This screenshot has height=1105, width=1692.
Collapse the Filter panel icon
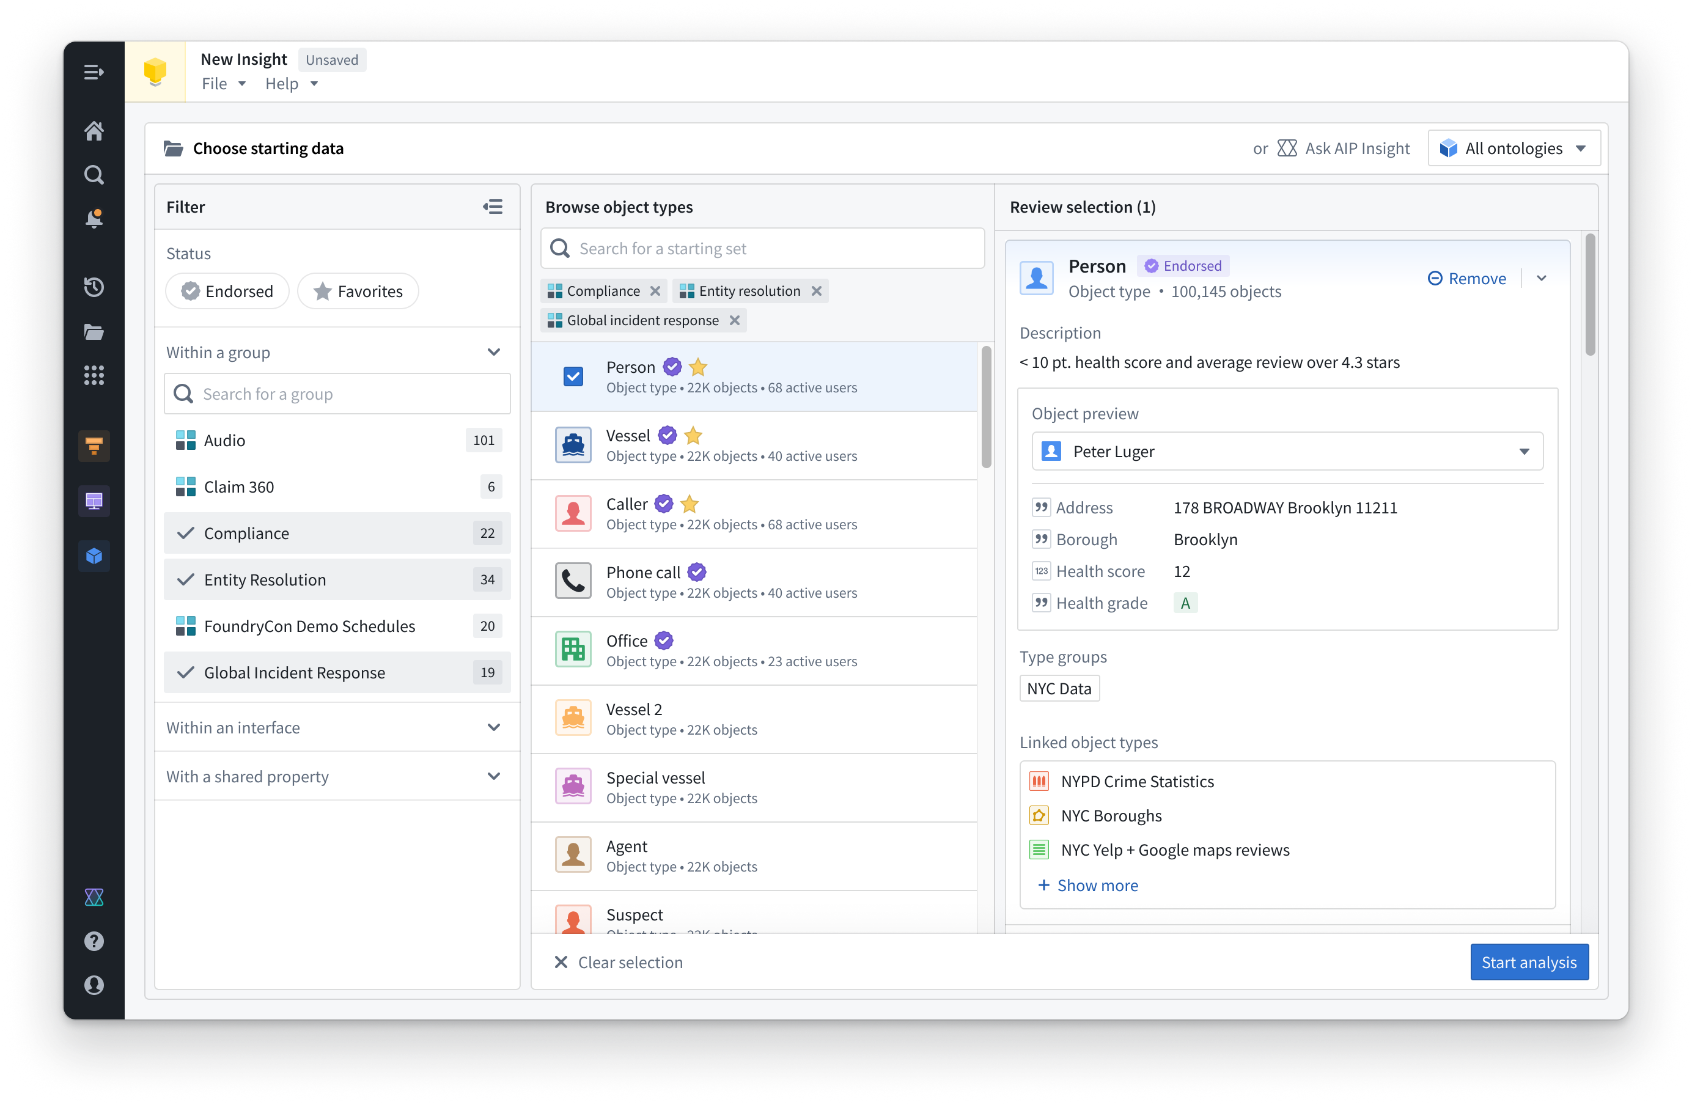coord(493,207)
